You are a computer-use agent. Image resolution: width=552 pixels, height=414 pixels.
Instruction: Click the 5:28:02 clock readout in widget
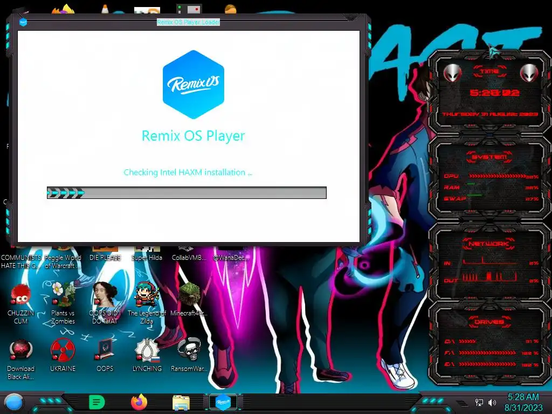point(495,93)
